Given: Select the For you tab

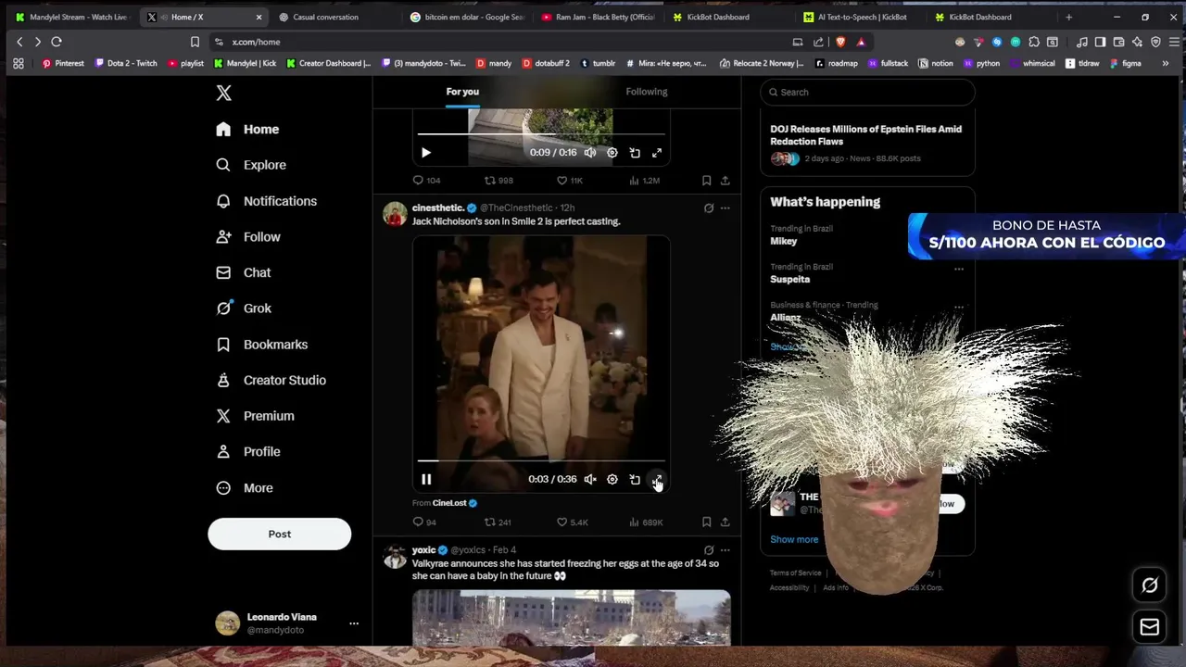Looking at the screenshot, I should tap(462, 92).
